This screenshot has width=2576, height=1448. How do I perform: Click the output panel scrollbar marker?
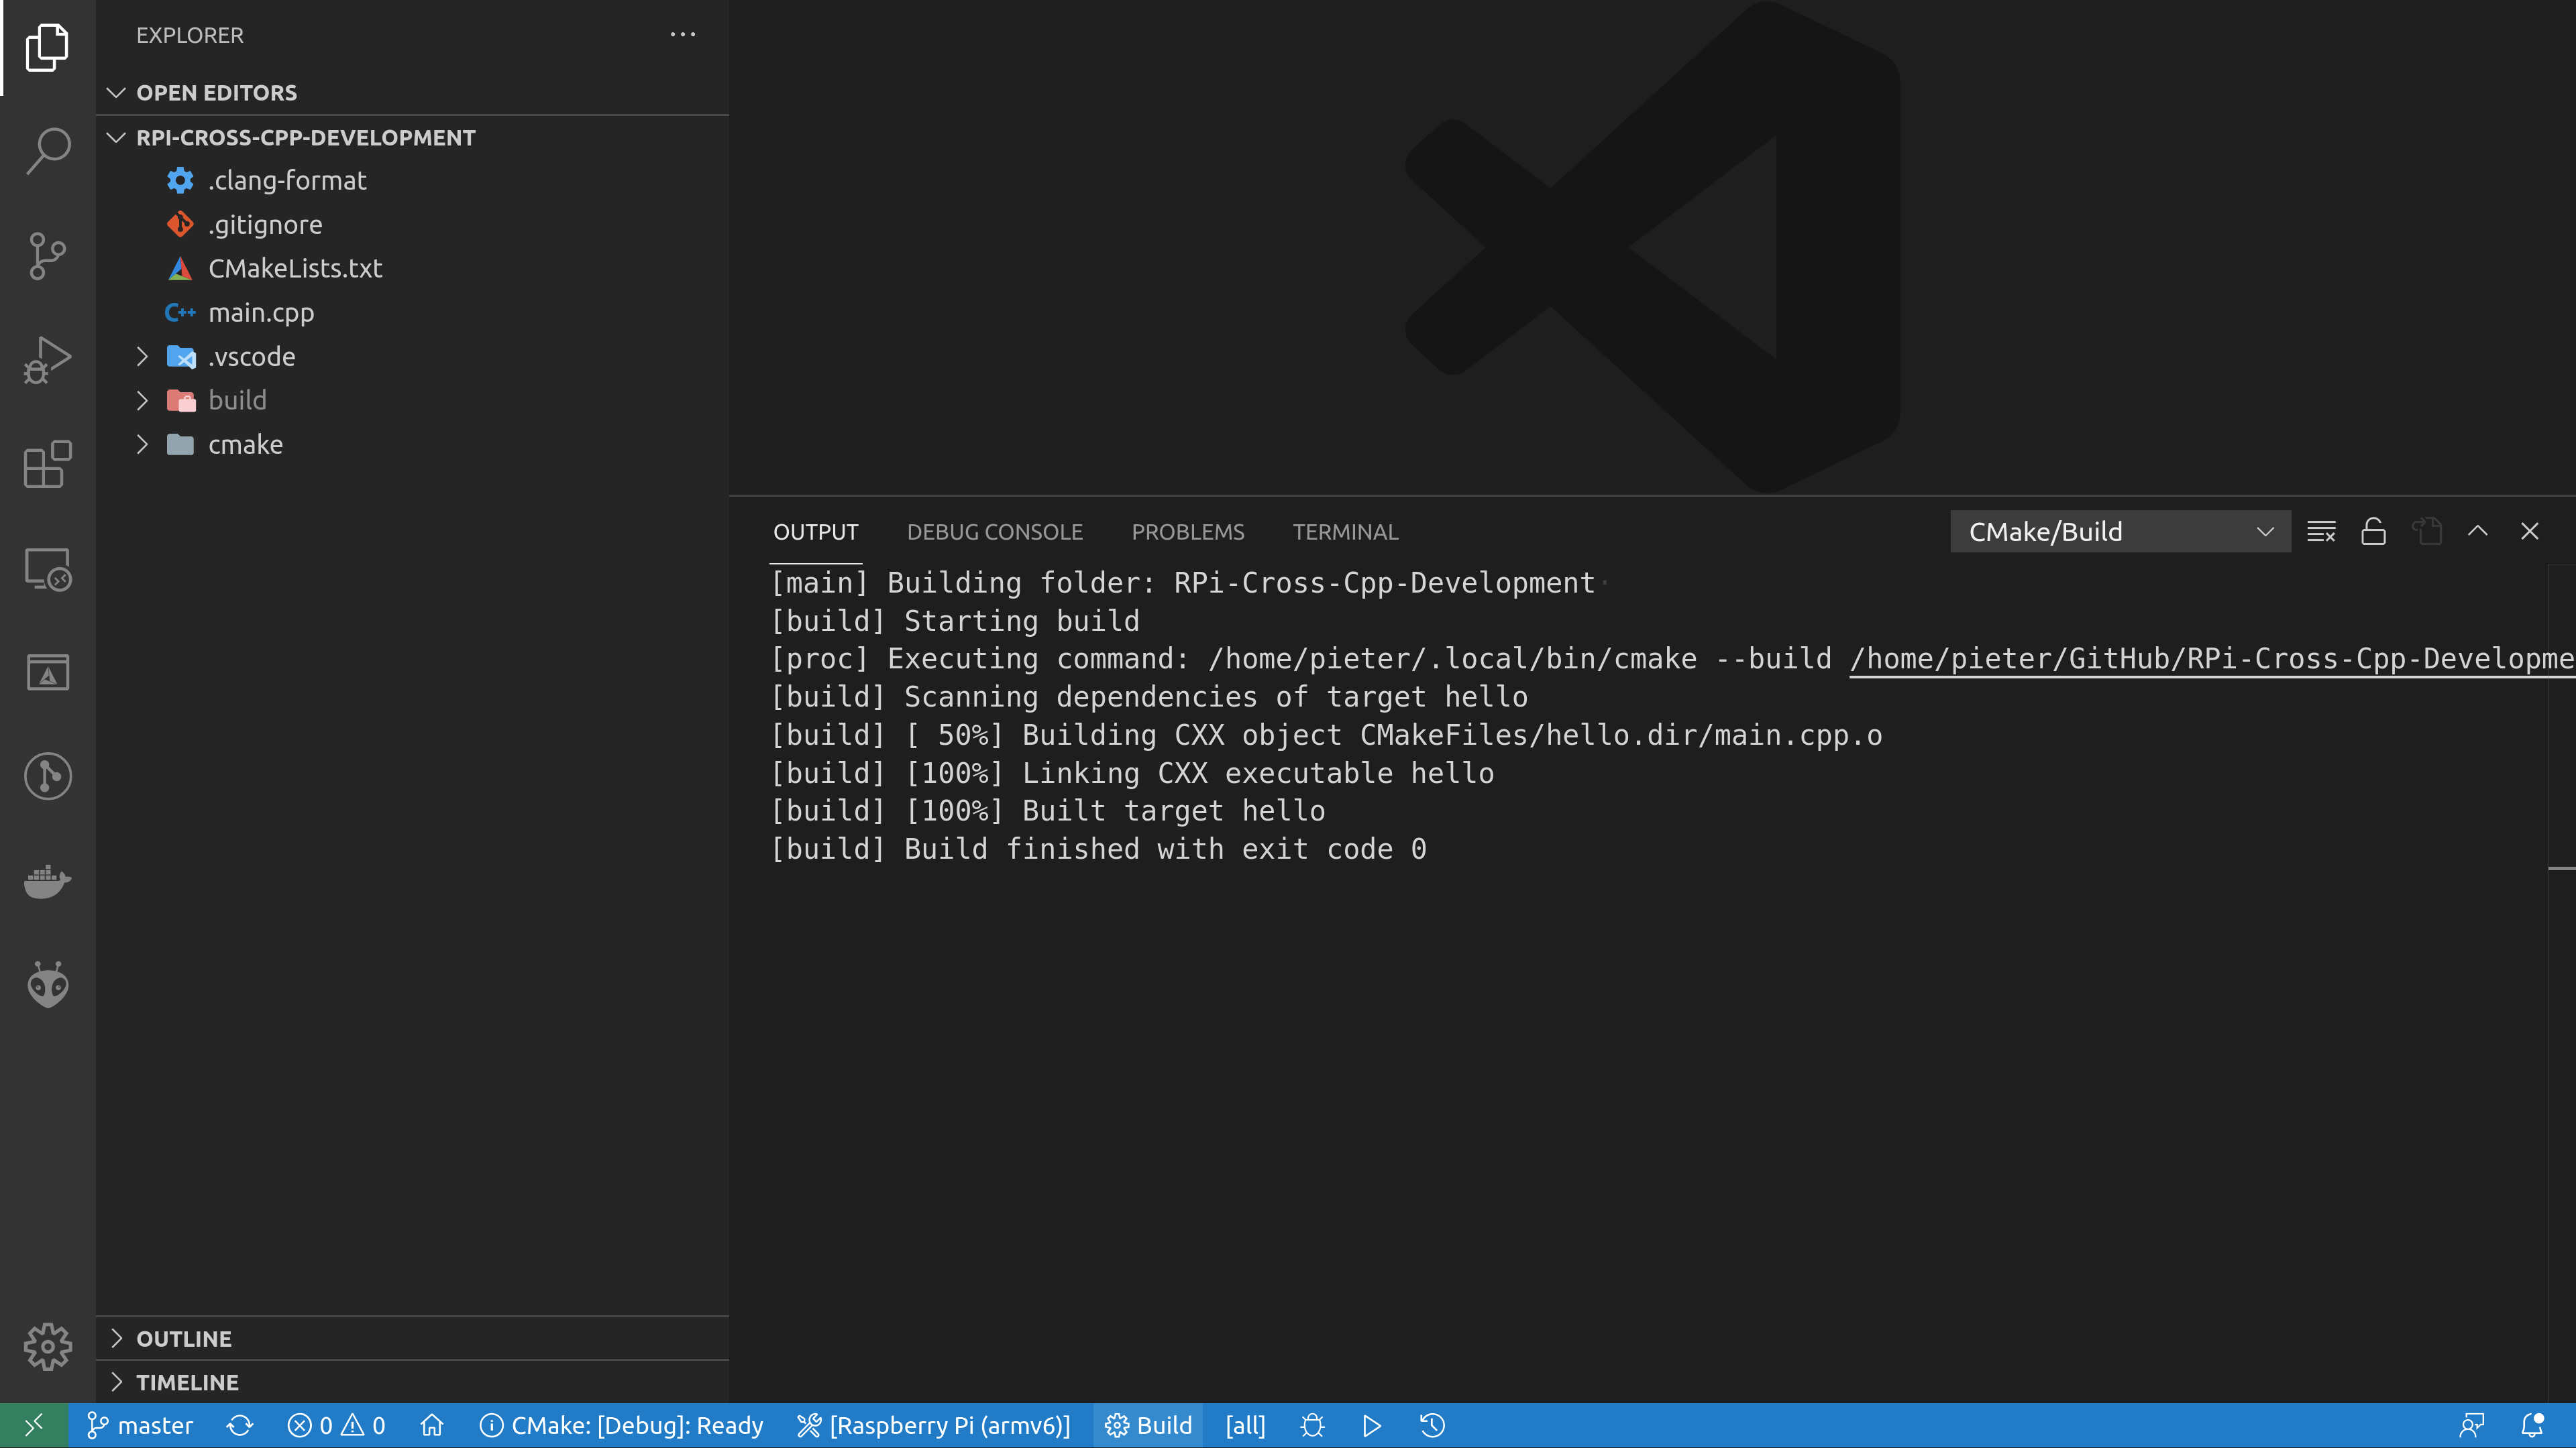pos(2561,868)
